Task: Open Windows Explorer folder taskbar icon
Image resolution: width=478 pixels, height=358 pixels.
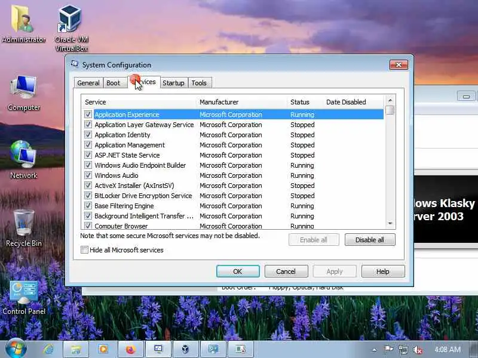Action: 76,349
